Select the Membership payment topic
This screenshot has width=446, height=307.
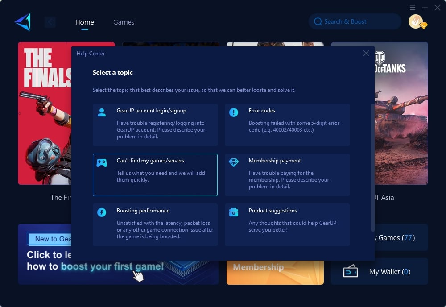[x=287, y=175]
